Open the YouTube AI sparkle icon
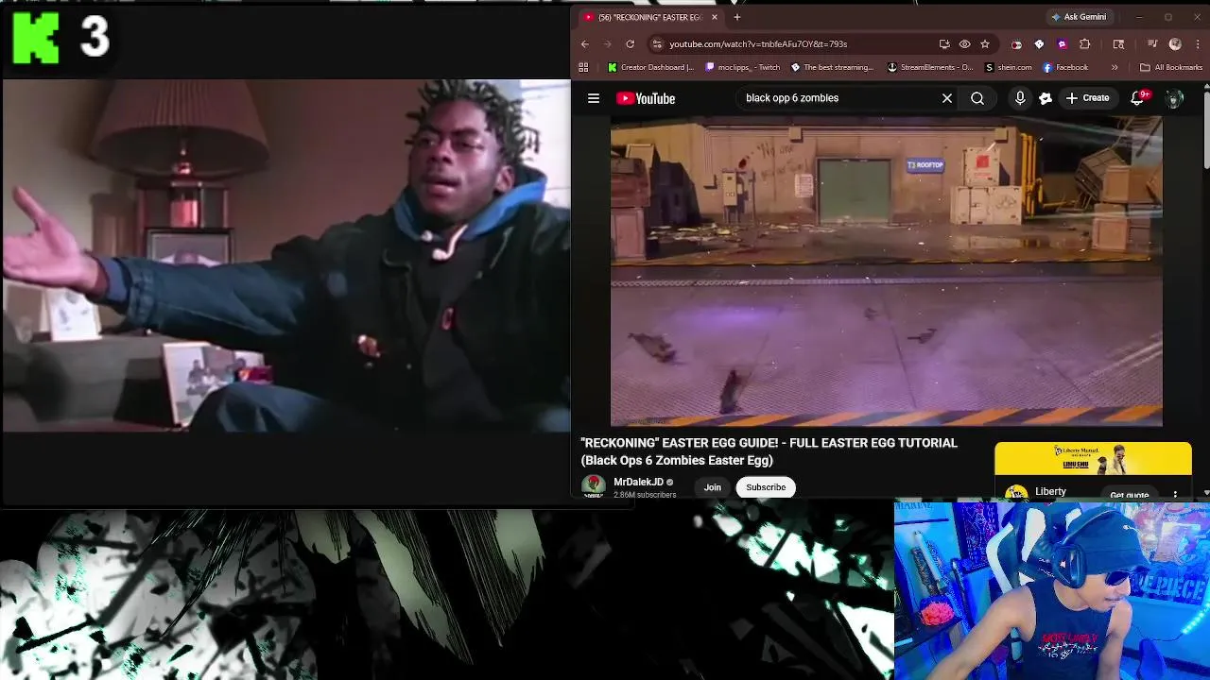This screenshot has width=1210, height=680. (x=1046, y=98)
